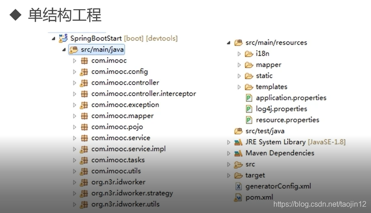
Task: Click the generatorConfig.xml file icon
Action: (x=238, y=186)
